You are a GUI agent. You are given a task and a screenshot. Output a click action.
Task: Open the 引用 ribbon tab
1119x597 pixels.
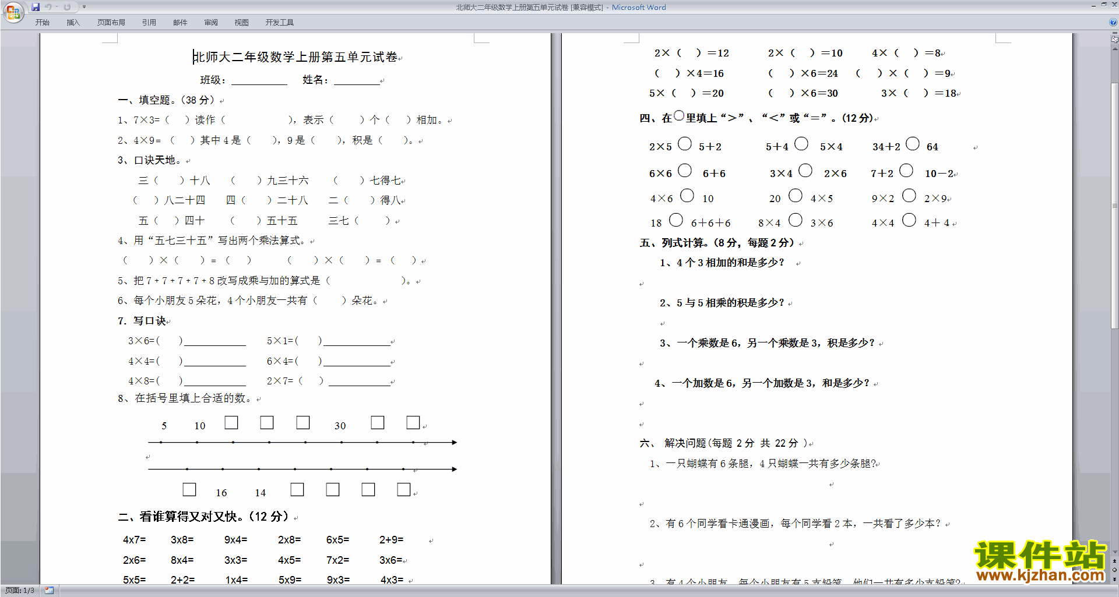149,22
